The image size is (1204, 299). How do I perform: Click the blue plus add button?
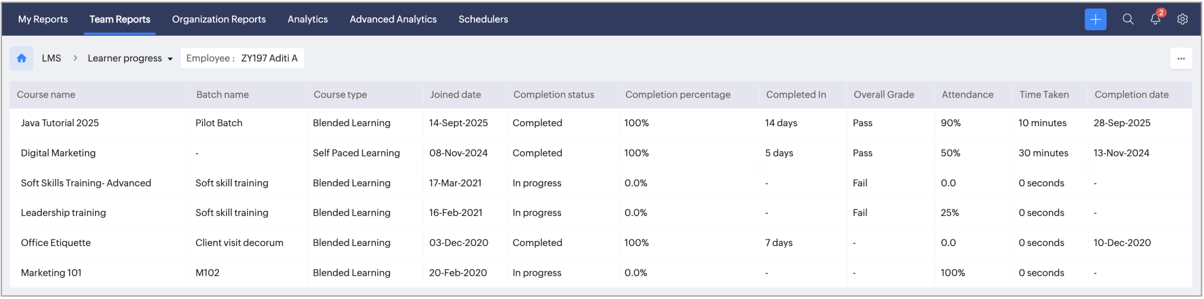(1095, 20)
